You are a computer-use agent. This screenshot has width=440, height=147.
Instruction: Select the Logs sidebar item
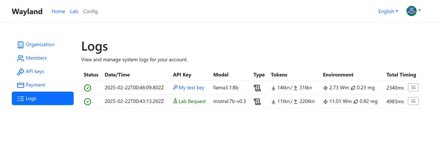coord(43,98)
